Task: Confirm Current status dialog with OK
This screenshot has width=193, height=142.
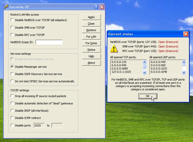Action: pos(148,96)
